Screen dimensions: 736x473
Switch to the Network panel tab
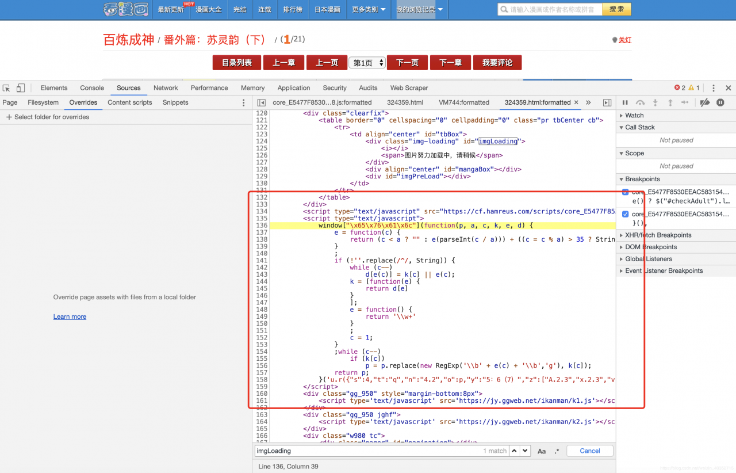tap(166, 88)
